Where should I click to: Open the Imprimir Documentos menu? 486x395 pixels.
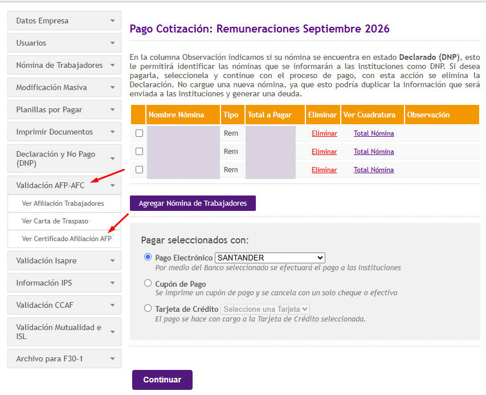coord(64,132)
